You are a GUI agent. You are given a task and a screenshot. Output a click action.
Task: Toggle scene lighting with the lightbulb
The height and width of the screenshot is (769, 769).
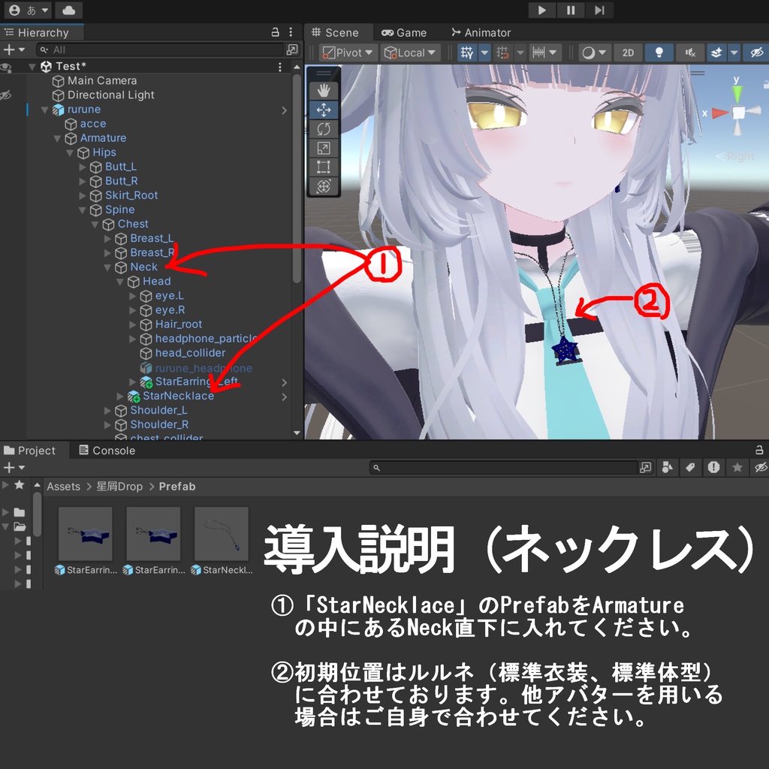(659, 52)
